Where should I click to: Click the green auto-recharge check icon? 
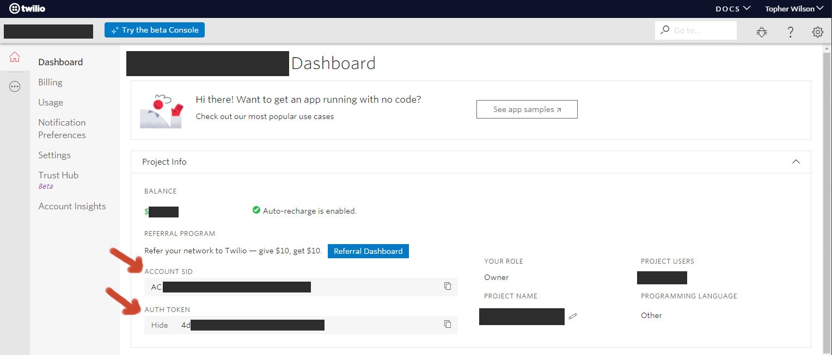[x=256, y=210]
